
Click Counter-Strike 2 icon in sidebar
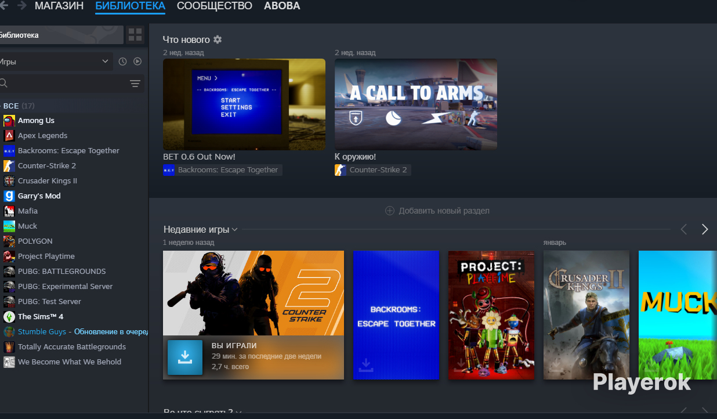[9, 166]
